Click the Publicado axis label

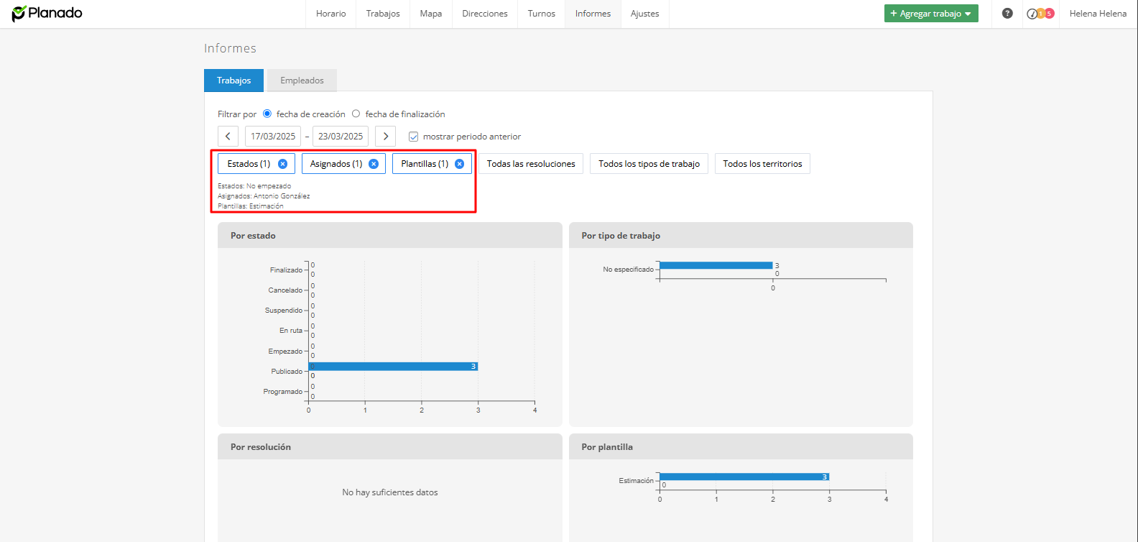click(x=287, y=372)
